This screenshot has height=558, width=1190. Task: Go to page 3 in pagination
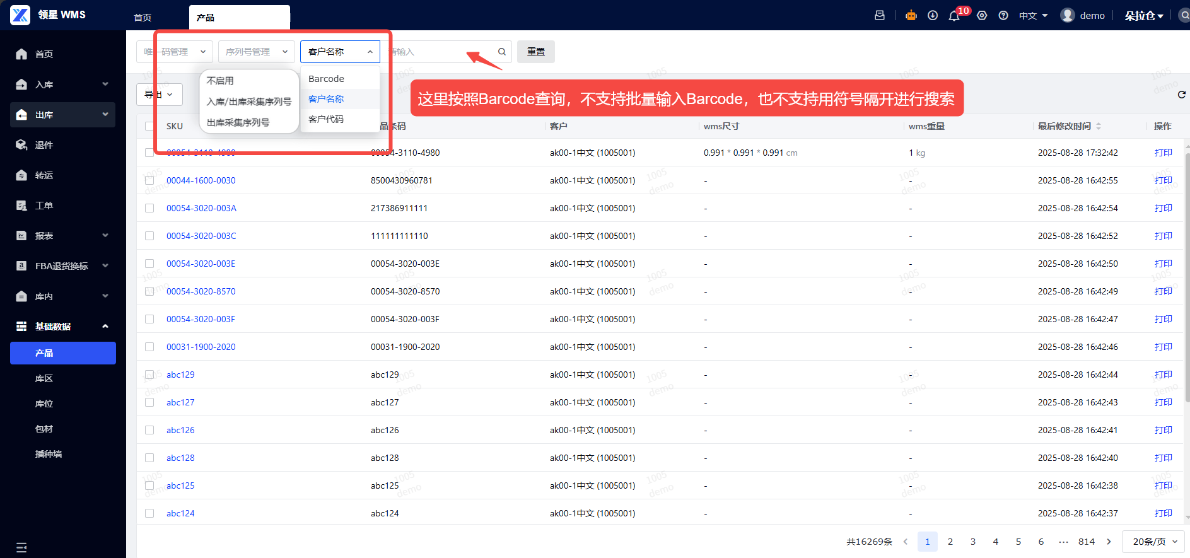tap(973, 542)
